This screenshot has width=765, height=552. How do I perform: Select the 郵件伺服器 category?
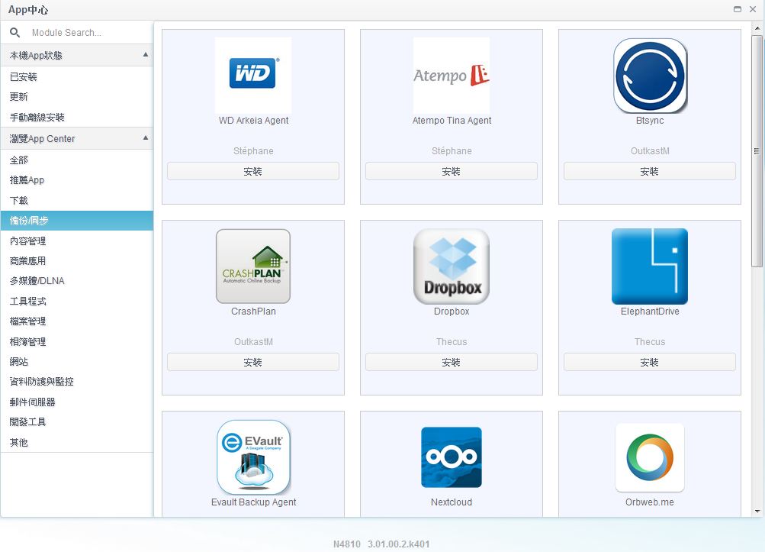pyautogui.click(x=76, y=402)
